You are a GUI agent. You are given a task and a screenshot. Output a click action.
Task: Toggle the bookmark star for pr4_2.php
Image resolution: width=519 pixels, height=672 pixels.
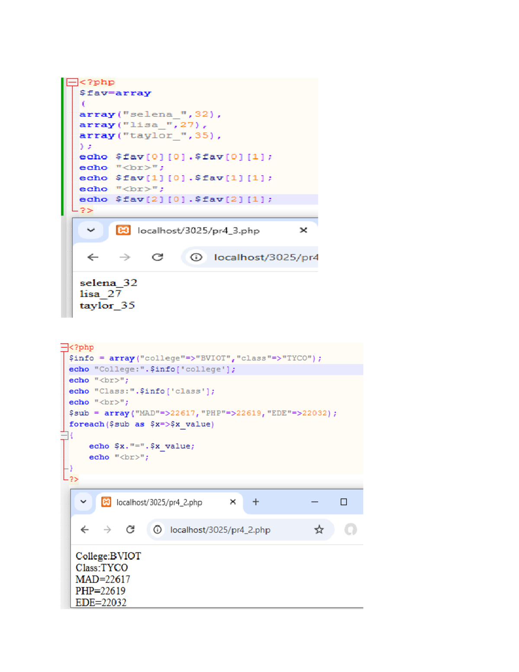(319, 530)
